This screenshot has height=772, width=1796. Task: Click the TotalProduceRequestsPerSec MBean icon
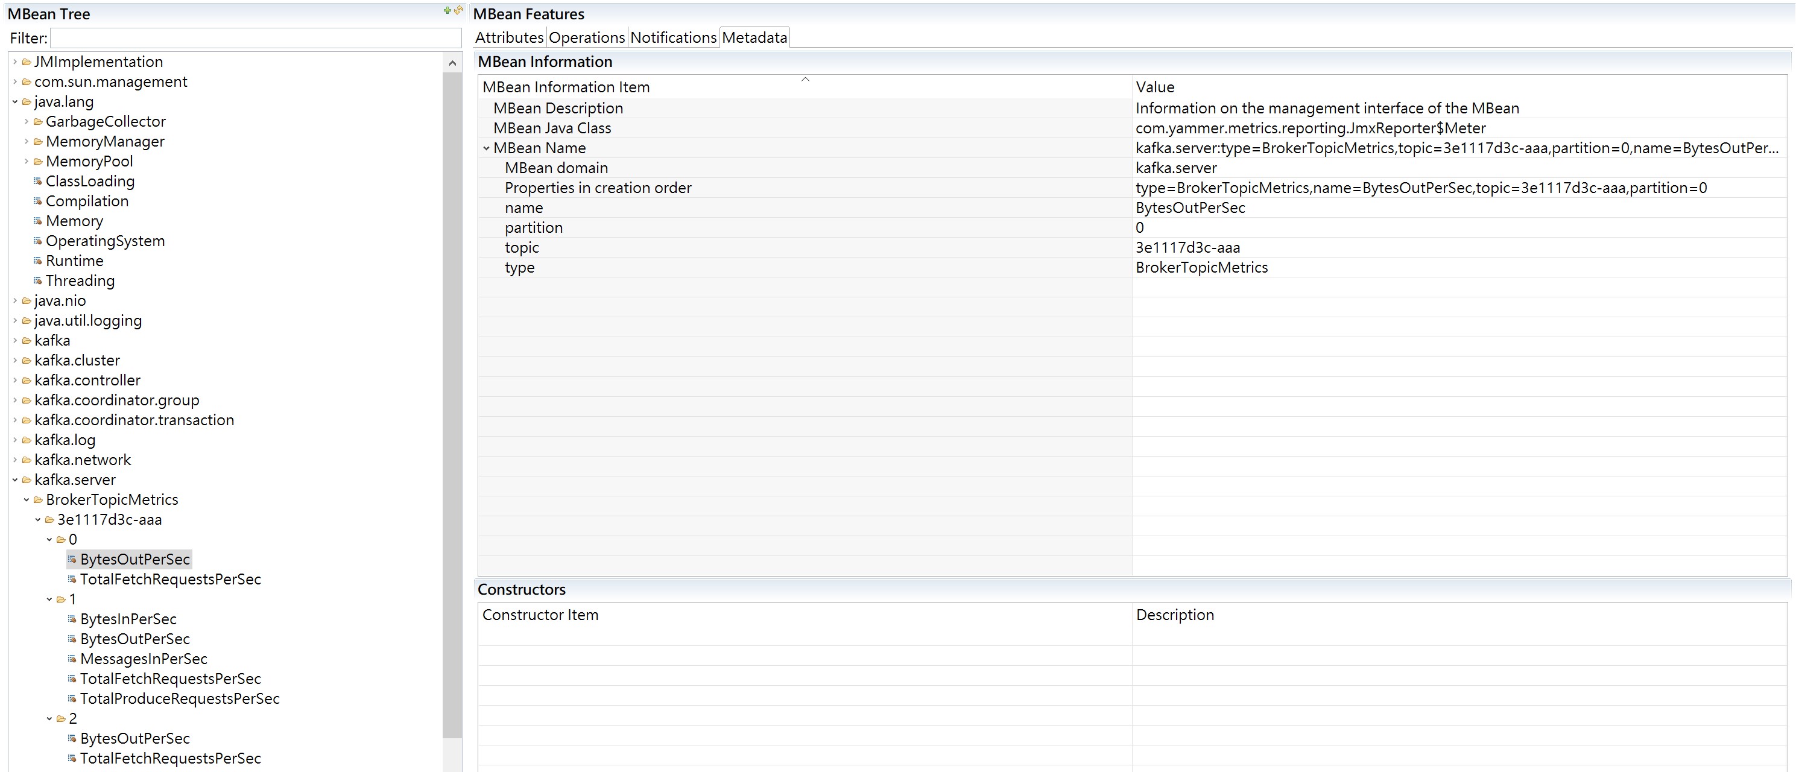point(72,699)
